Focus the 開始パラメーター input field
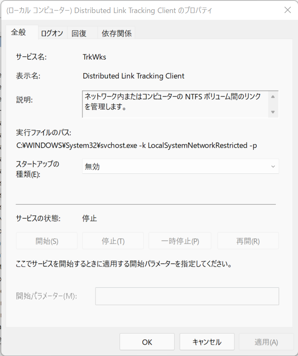The height and width of the screenshot is (356, 298). pos(187,296)
